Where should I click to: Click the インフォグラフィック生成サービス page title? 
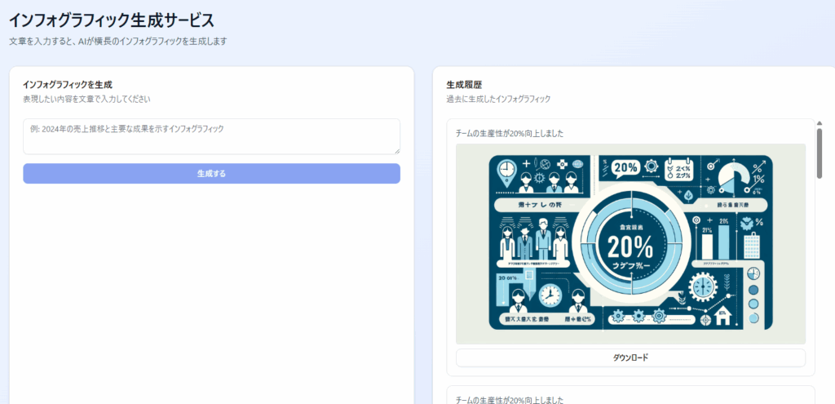(x=112, y=20)
